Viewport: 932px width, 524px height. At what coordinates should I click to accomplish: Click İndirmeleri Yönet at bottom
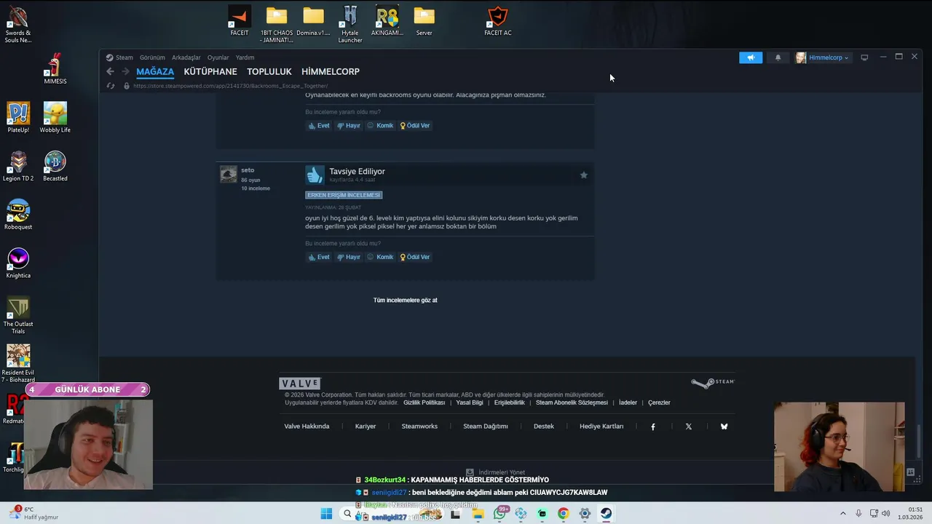click(x=495, y=472)
